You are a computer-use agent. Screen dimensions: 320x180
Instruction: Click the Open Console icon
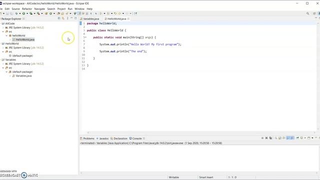tap(309, 138)
